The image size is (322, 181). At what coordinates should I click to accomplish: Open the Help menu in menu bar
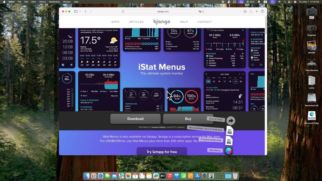[76, 2]
